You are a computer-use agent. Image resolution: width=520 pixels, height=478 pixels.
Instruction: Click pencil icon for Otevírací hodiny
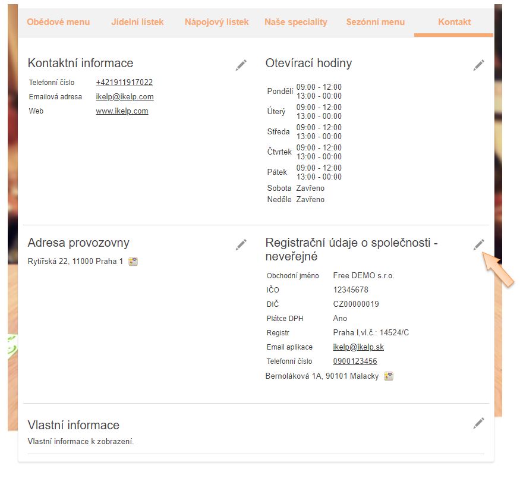coord(478,65)
